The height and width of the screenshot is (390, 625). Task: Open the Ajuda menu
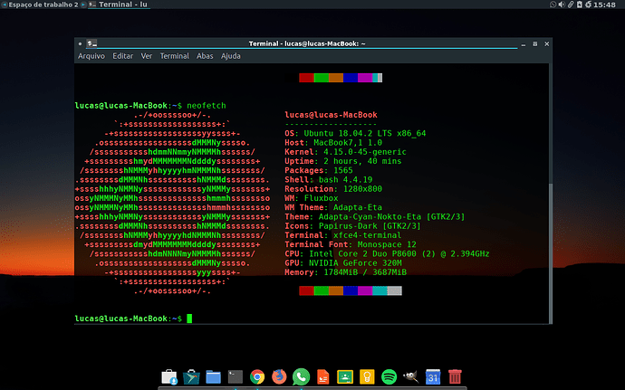(x=230, y=56)
